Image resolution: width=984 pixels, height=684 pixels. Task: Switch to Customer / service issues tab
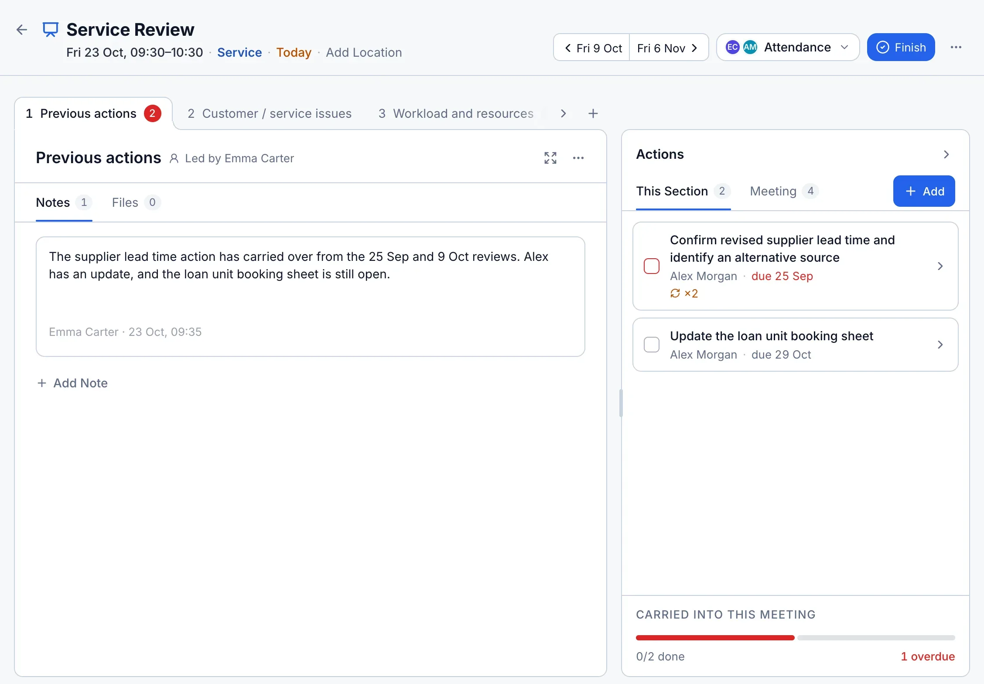click(x=270, y=113)
